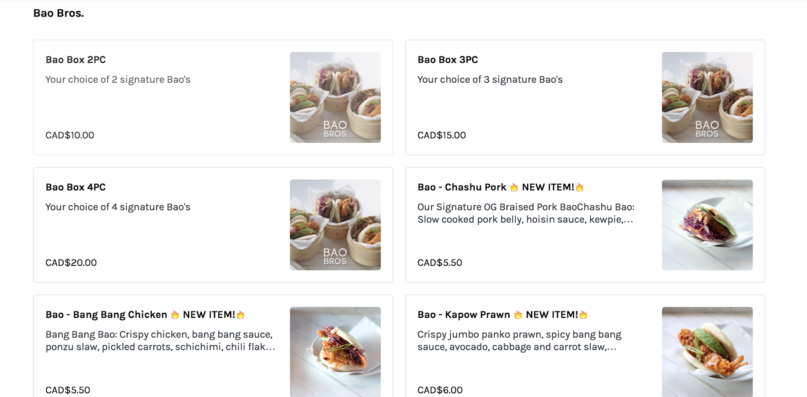Open the Bao Box 3PC item title
807x397 pixels.
447,60
